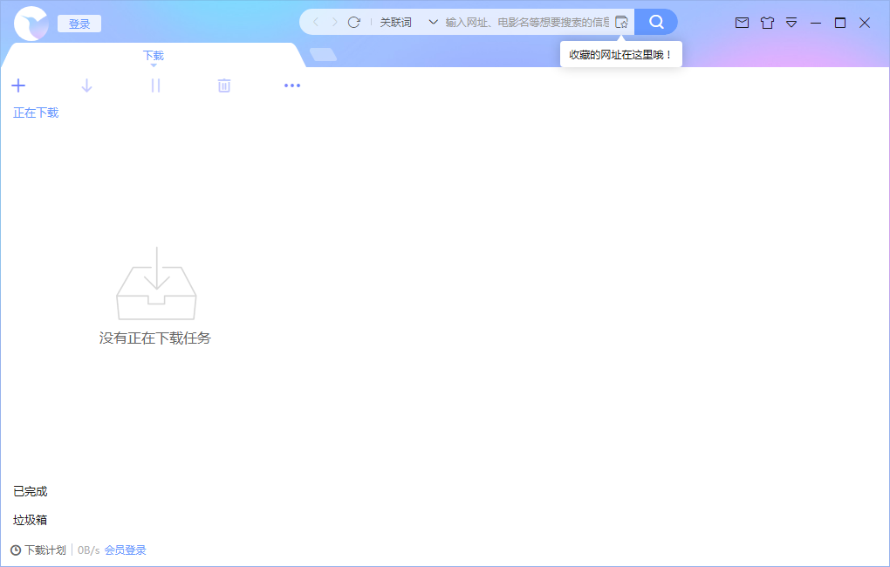Close the window
Image resolution: width=890 pixels, height=567 pixels.
pyautogui.click(x=865, y=23)
